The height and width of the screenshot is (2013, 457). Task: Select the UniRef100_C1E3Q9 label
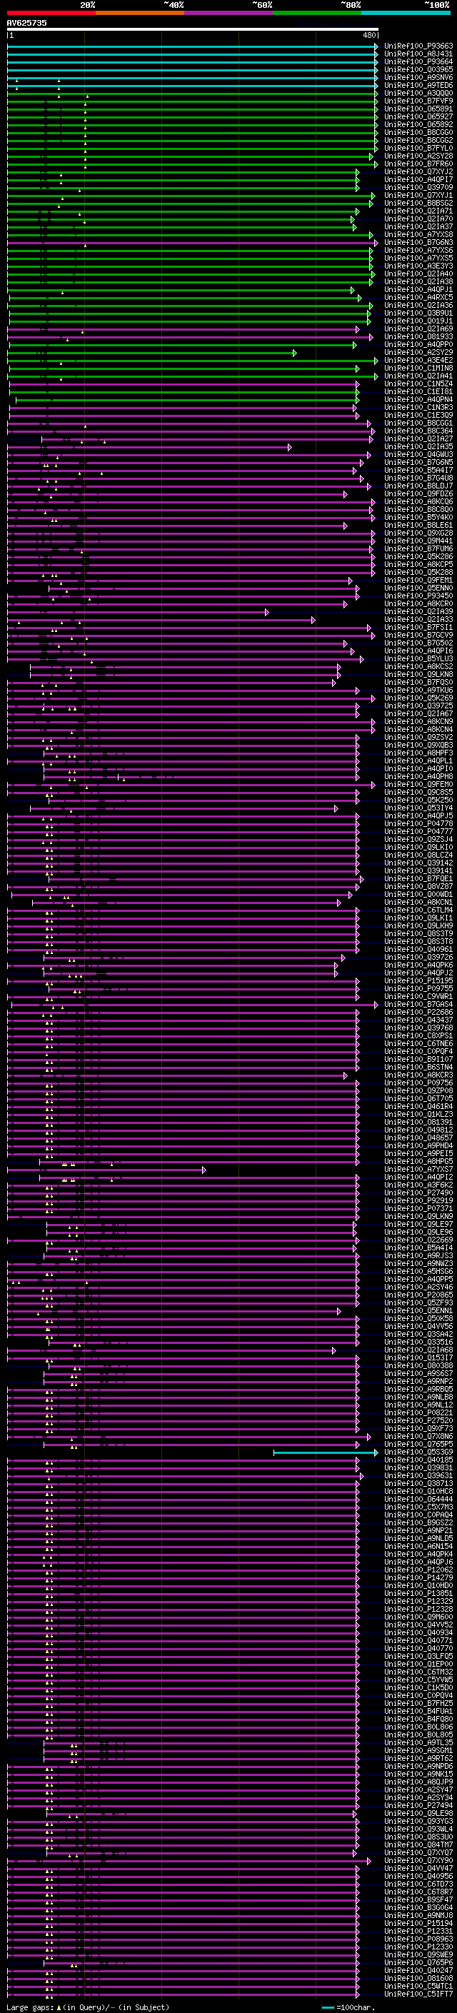pyautogui.click(x=418, y=415)
